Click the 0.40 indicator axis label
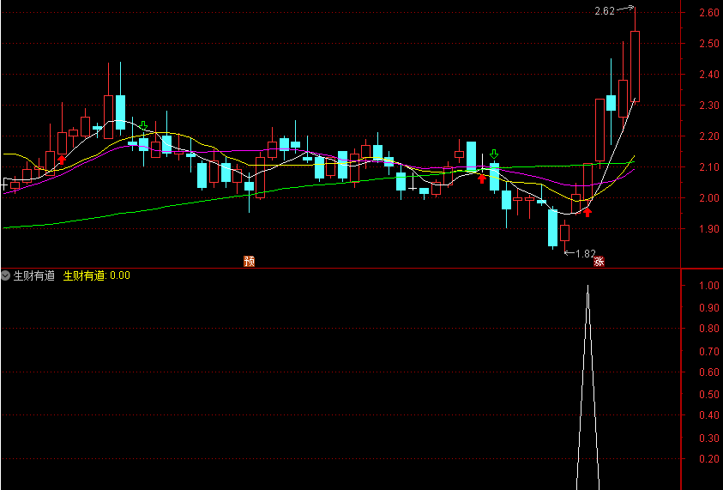Screen dimensions: 723x490 pos(709,415)
